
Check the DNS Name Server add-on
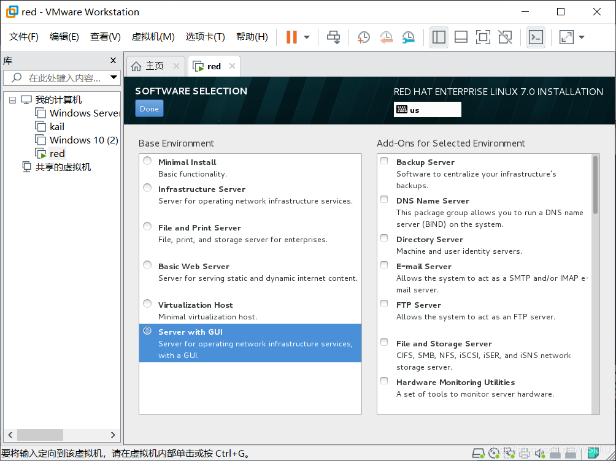(x=384, y=199)
